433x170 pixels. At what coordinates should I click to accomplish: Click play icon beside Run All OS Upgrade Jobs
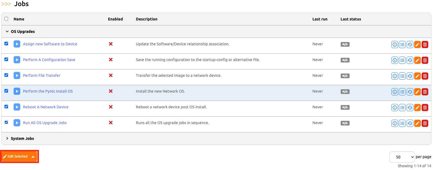click(17, 123)
